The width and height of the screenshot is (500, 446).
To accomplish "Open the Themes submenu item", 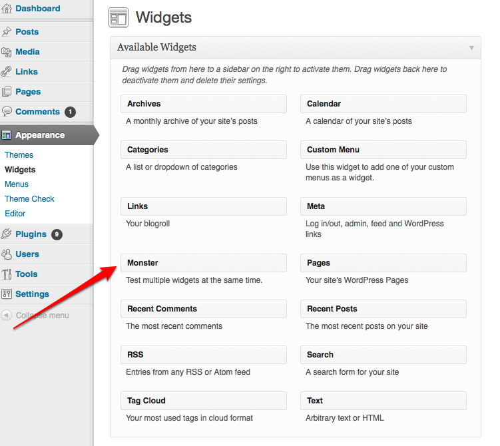I will click(19, 155).
